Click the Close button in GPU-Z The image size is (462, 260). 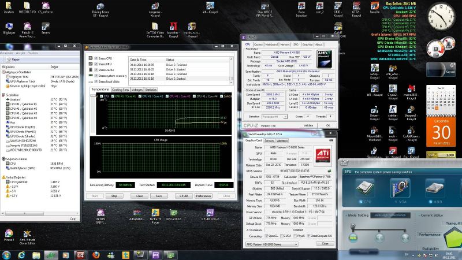tap(325, 244)
